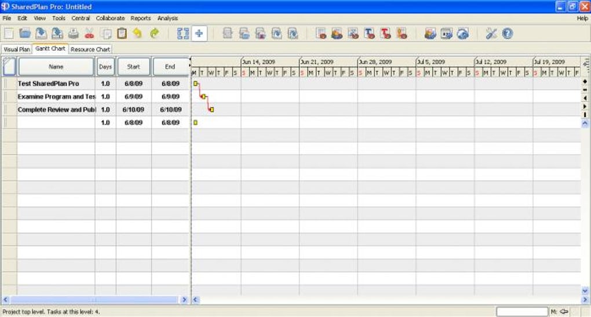Click the Copy pages toolbar icon
Screen dimensions: 591x317
106,34
